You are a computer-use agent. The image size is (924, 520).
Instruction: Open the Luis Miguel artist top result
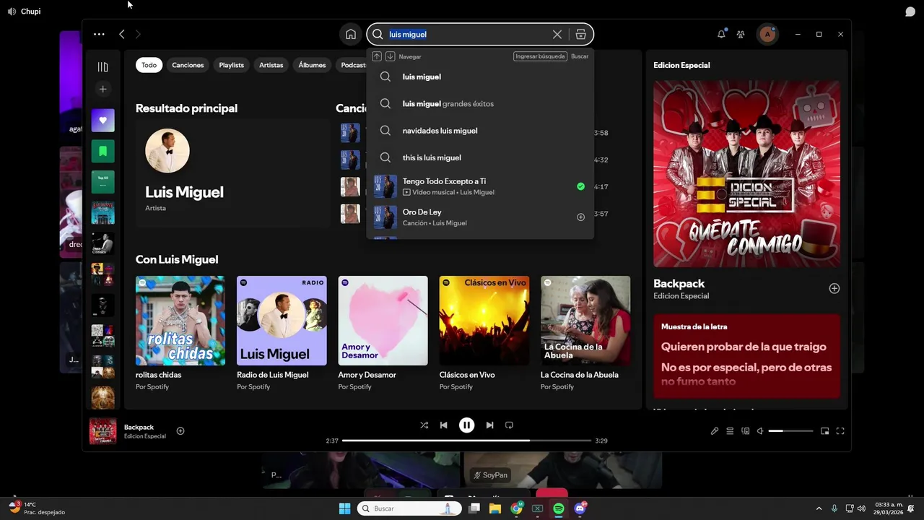pyautogui.click(x=232, y=173)
